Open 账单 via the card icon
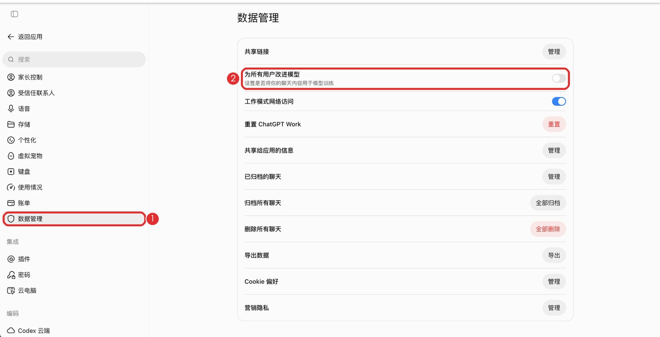 11,203
